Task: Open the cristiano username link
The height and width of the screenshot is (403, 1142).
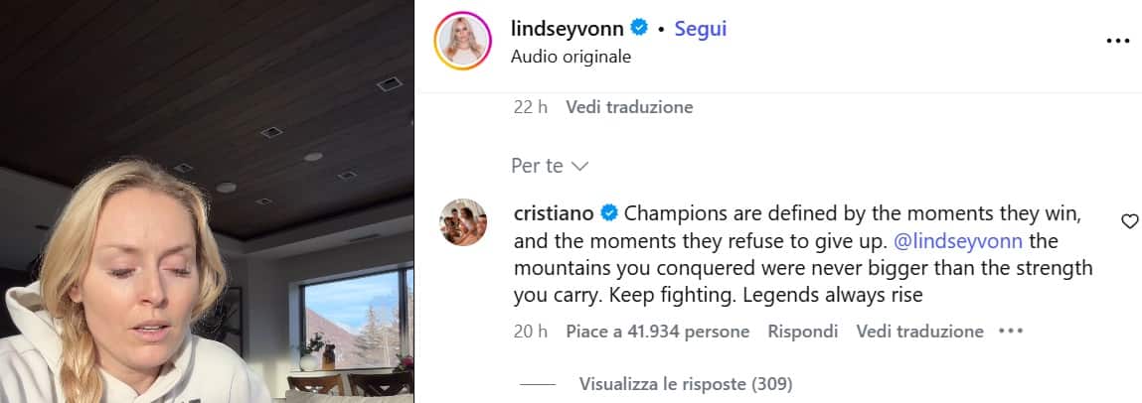Action: coord(555,213)
